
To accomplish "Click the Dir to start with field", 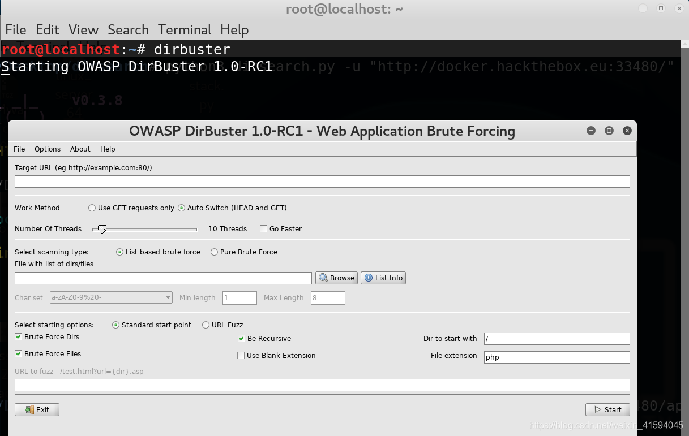I will [557, 339].
